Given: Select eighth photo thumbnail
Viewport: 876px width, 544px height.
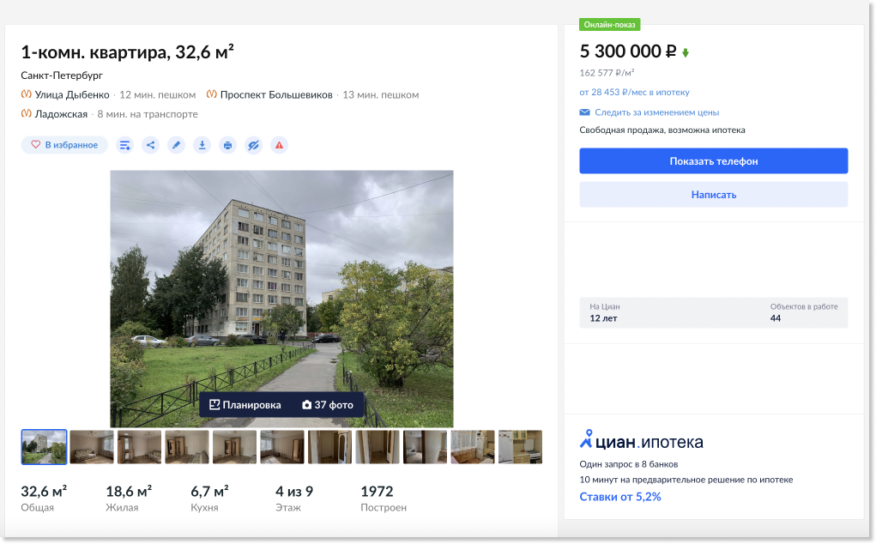Looking at the screenshot, I should point(378,447).
